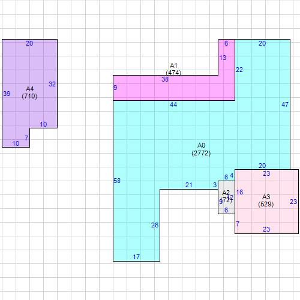
Task: Select the 6 dimension atop shape A1
Action: pyautogui.click(x=226, y=43)
